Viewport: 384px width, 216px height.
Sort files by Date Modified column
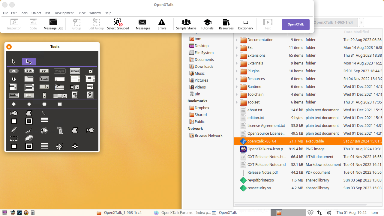tap(363, 32)
